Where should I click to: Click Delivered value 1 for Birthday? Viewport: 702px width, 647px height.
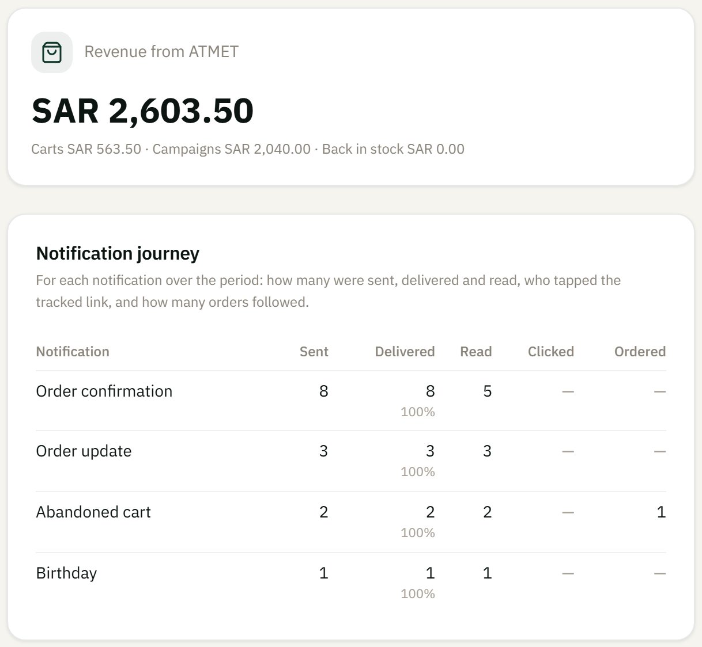pos(431,573)
